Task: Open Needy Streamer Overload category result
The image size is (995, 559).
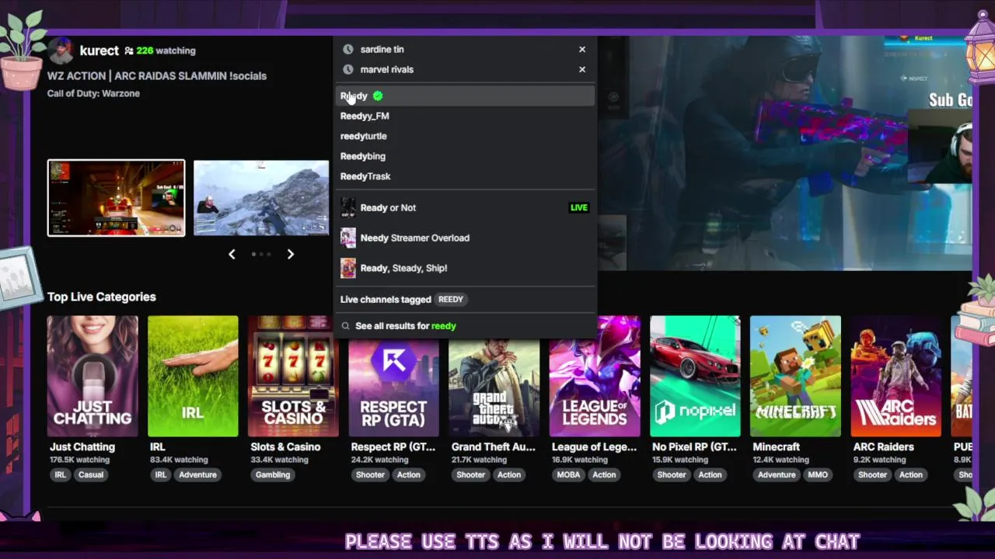Action: 465,238
